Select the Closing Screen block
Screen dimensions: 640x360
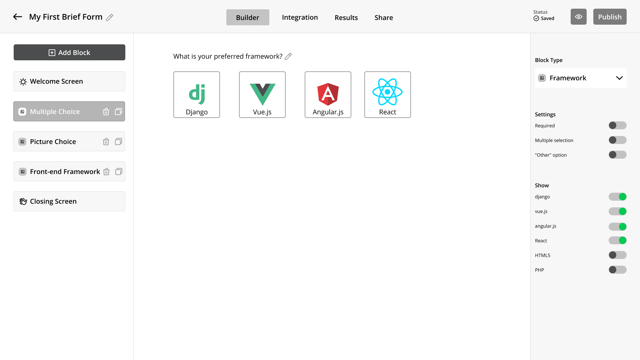tap(69, 201)
